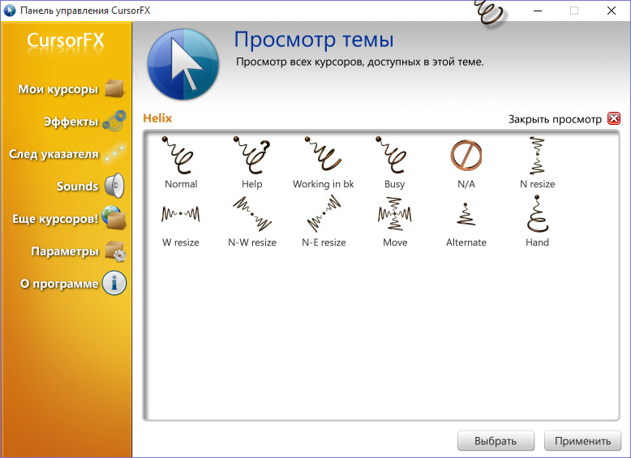Select the N/A prohibited cursor icon

click(x=466, y=155)
